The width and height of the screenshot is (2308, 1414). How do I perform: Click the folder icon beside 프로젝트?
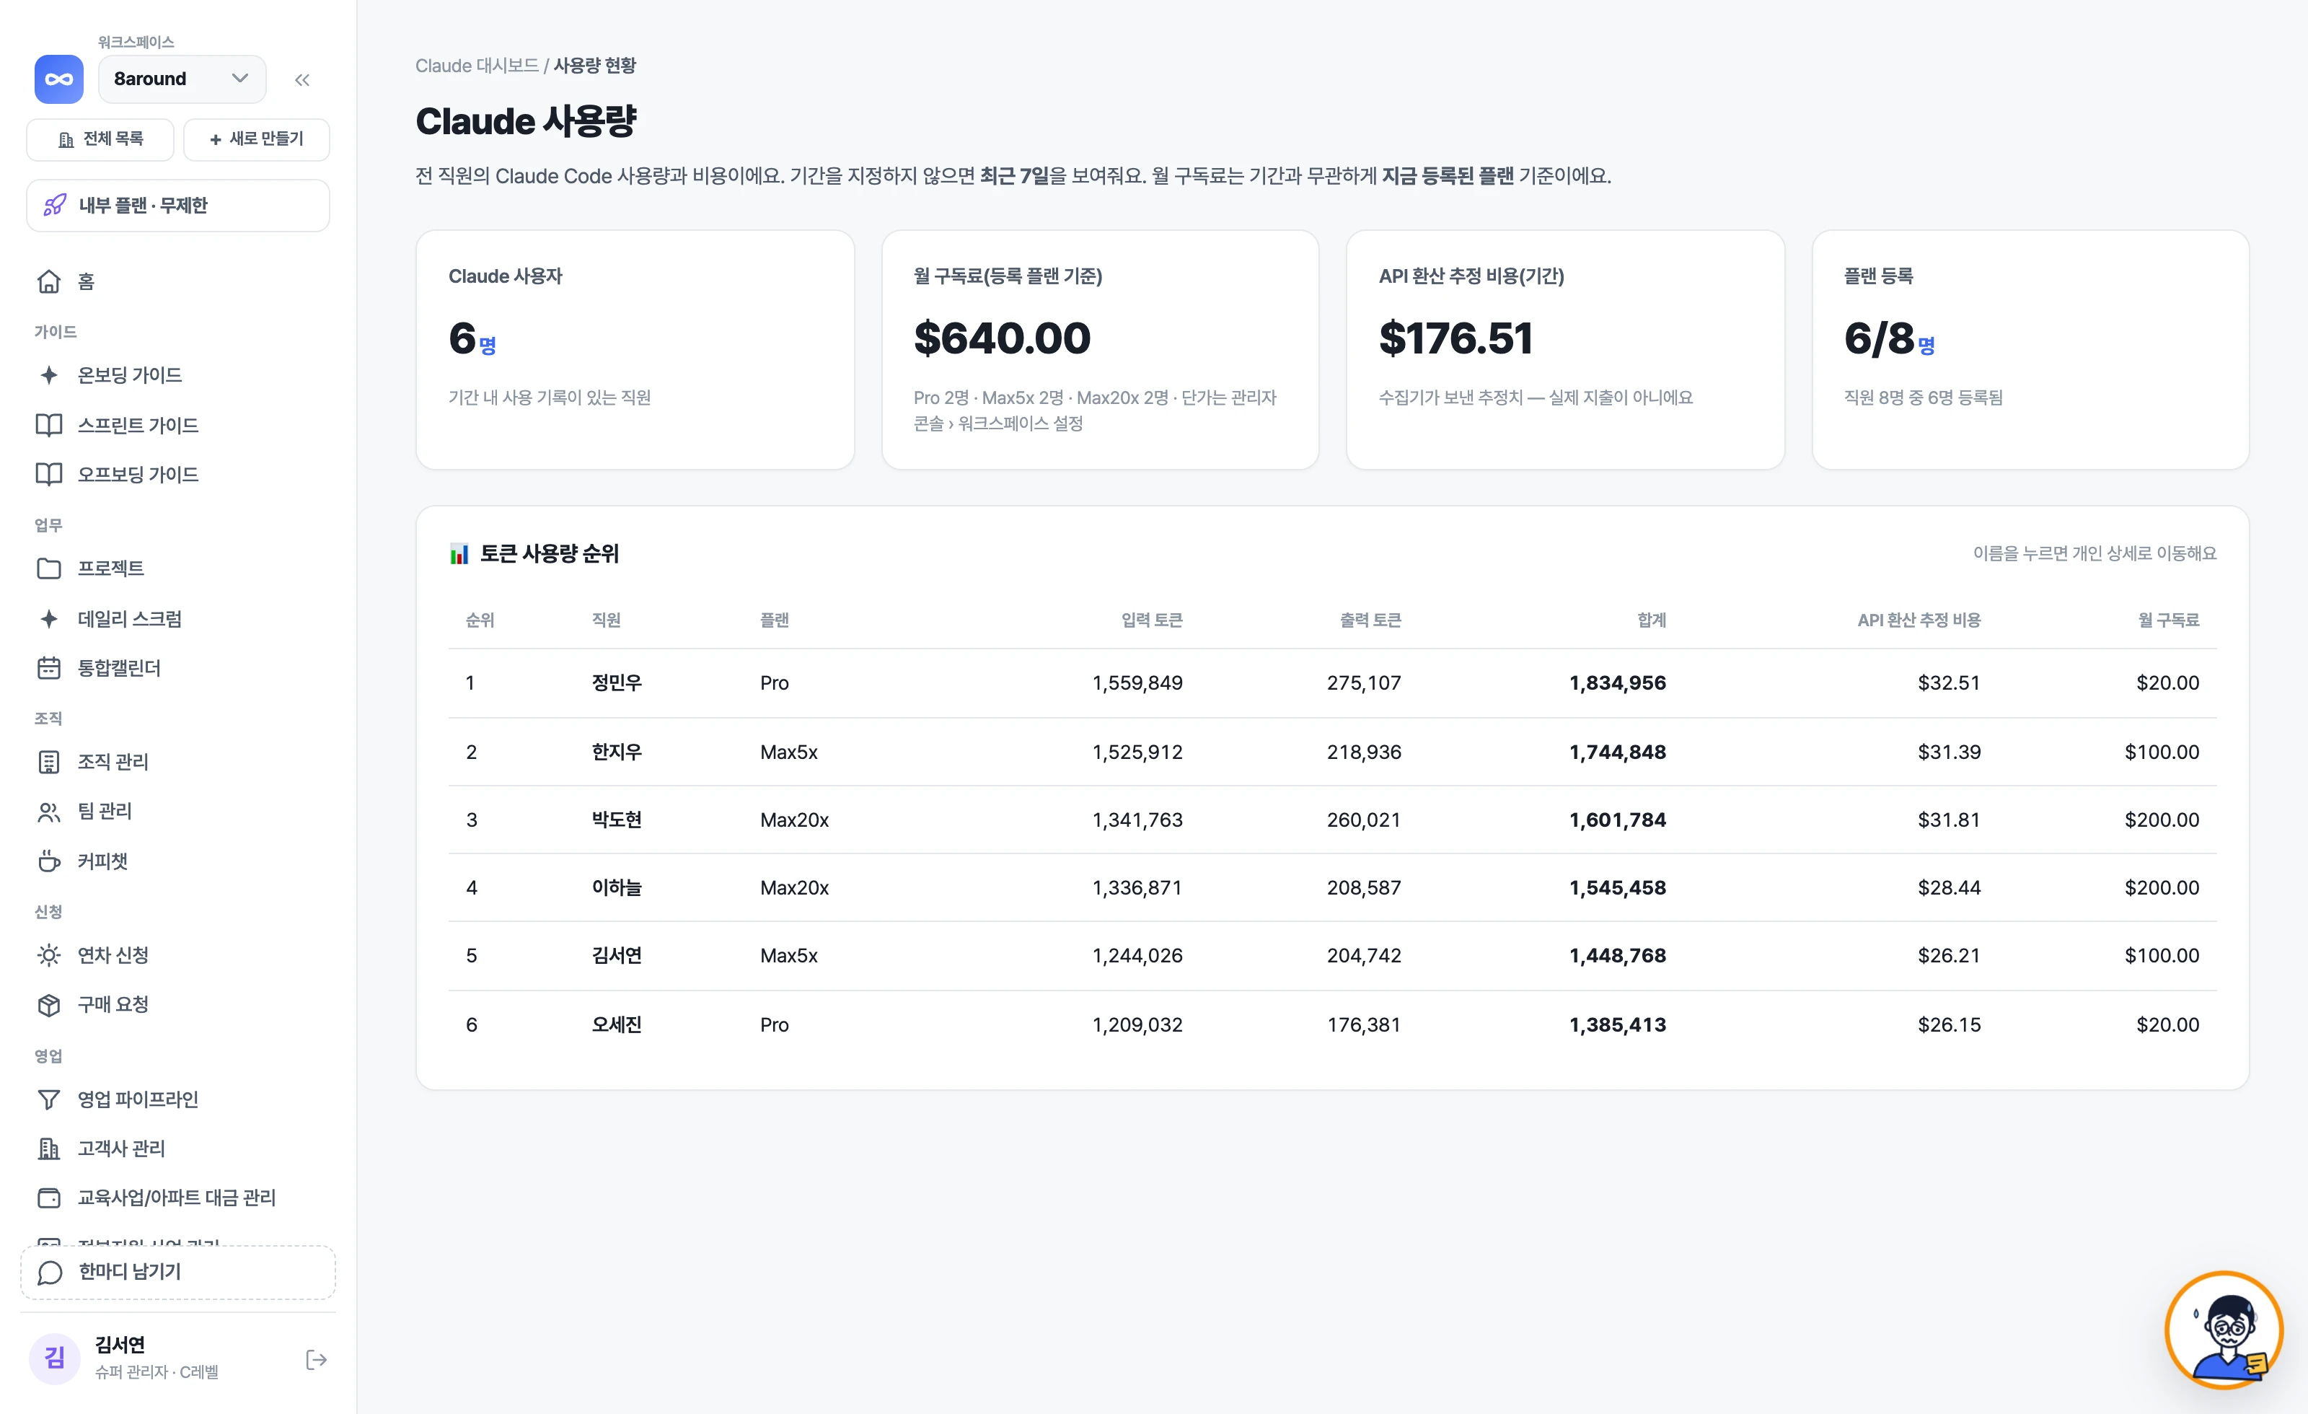[x=49, y=568]
